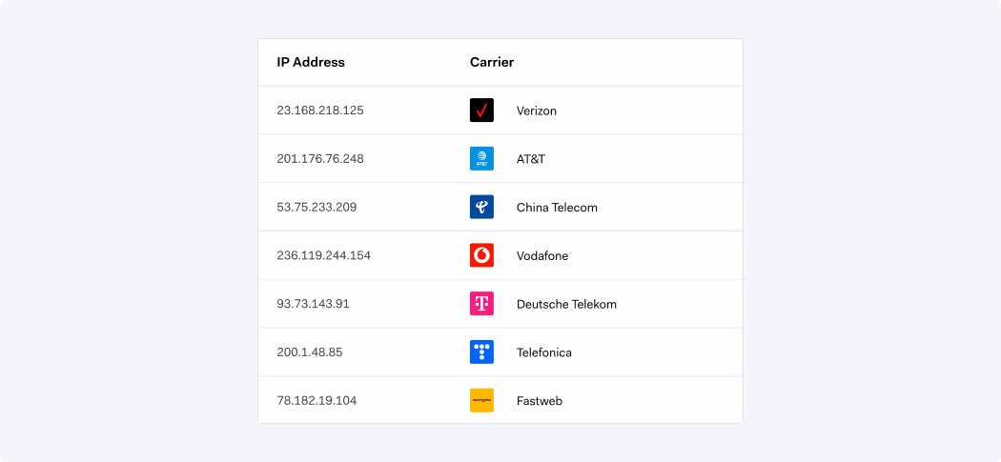Select IP address 201.176.76.248

pyautogui.click(x=320, y=159)
